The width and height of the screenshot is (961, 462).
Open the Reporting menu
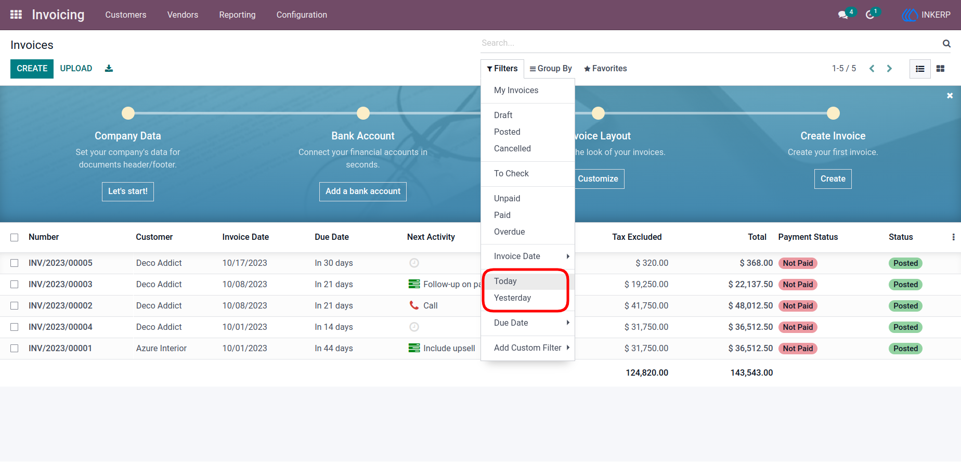click(237, 15)
